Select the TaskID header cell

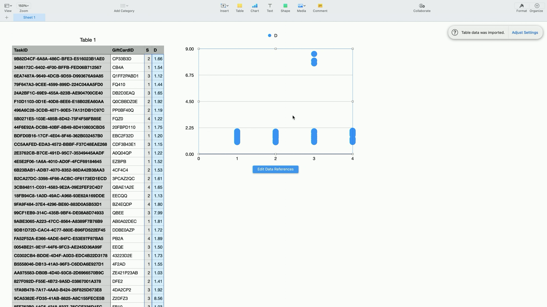[x=61, y=50]
